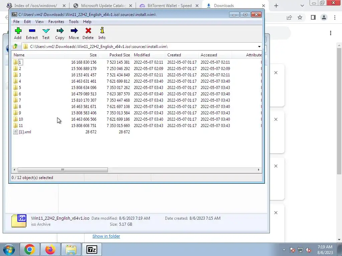342x256 pixels.
Task: Select folder icon for image 1
Action: (x=15, y=62)
